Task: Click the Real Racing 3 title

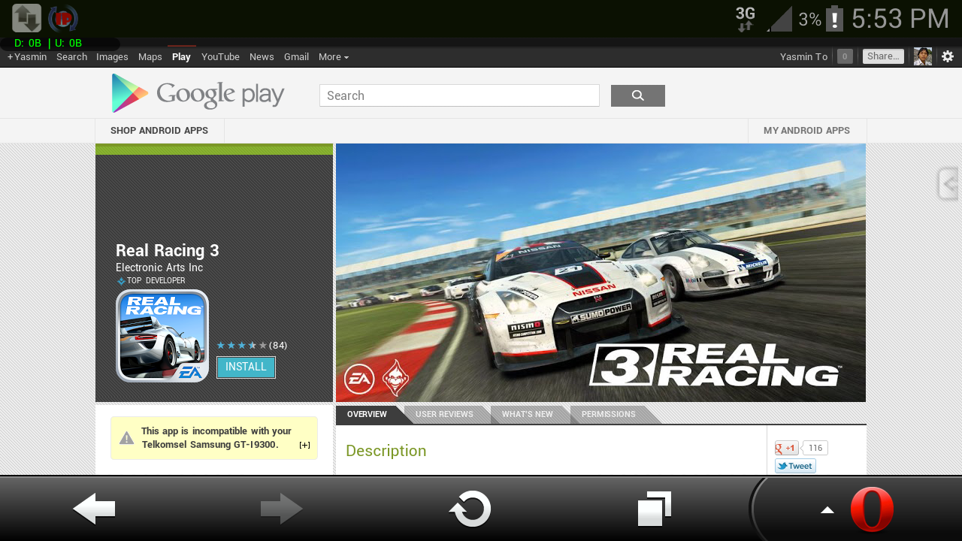Action: (168, 251)
